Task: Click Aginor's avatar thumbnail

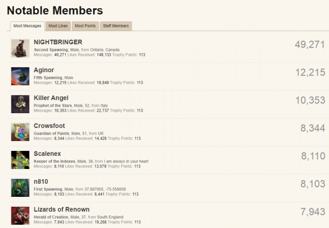Action: click(20, 76)
